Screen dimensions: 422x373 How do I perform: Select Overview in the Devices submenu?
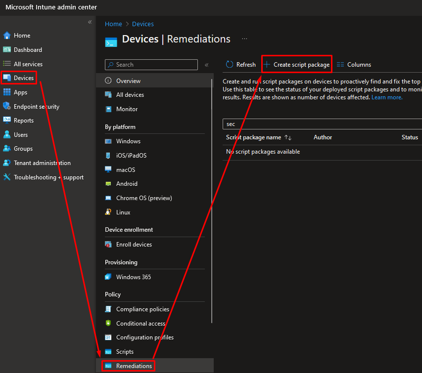point(155,81)
